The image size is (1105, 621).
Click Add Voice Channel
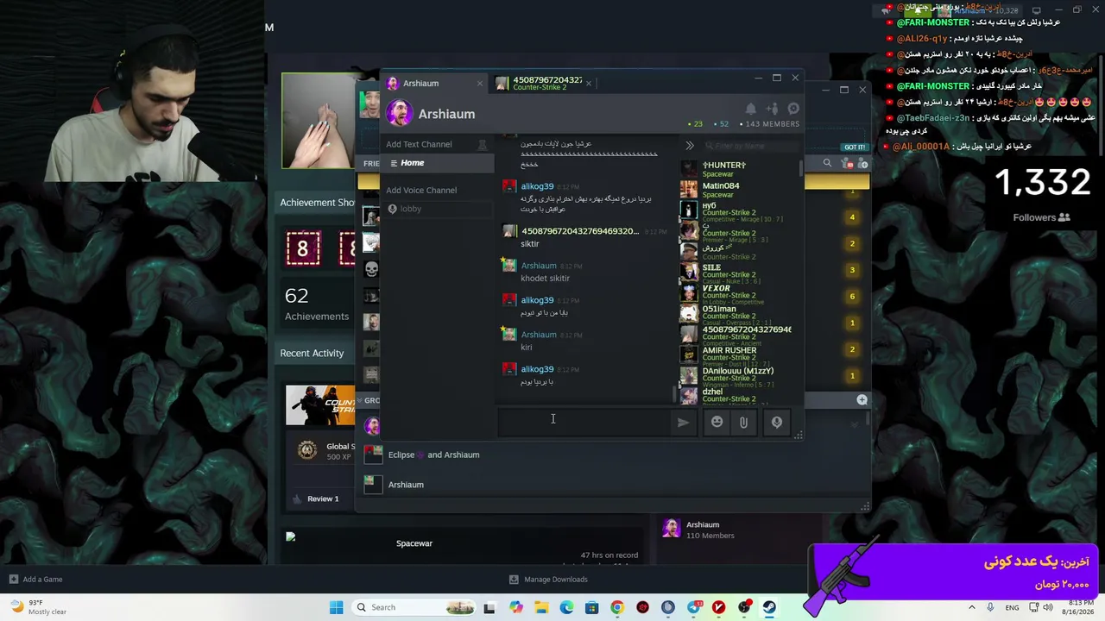421,190
